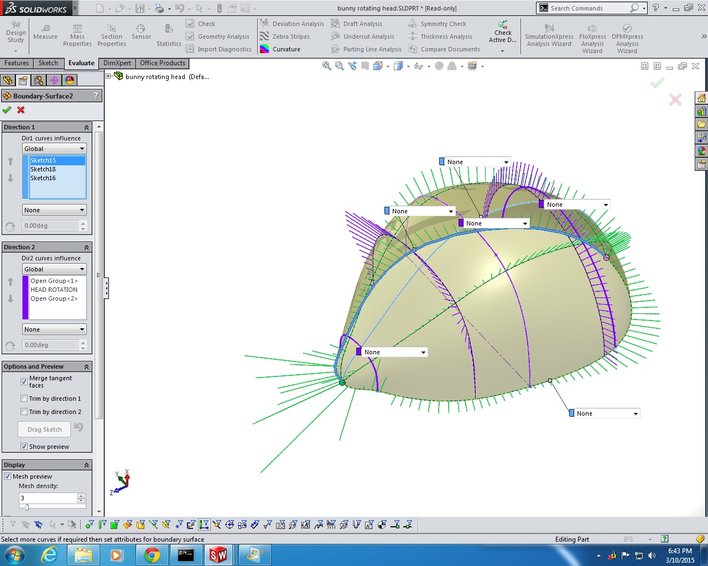Launch SolidWorks from the Windows taskbar
Screen dimensions: 708x566
click(x=218, y=554)
